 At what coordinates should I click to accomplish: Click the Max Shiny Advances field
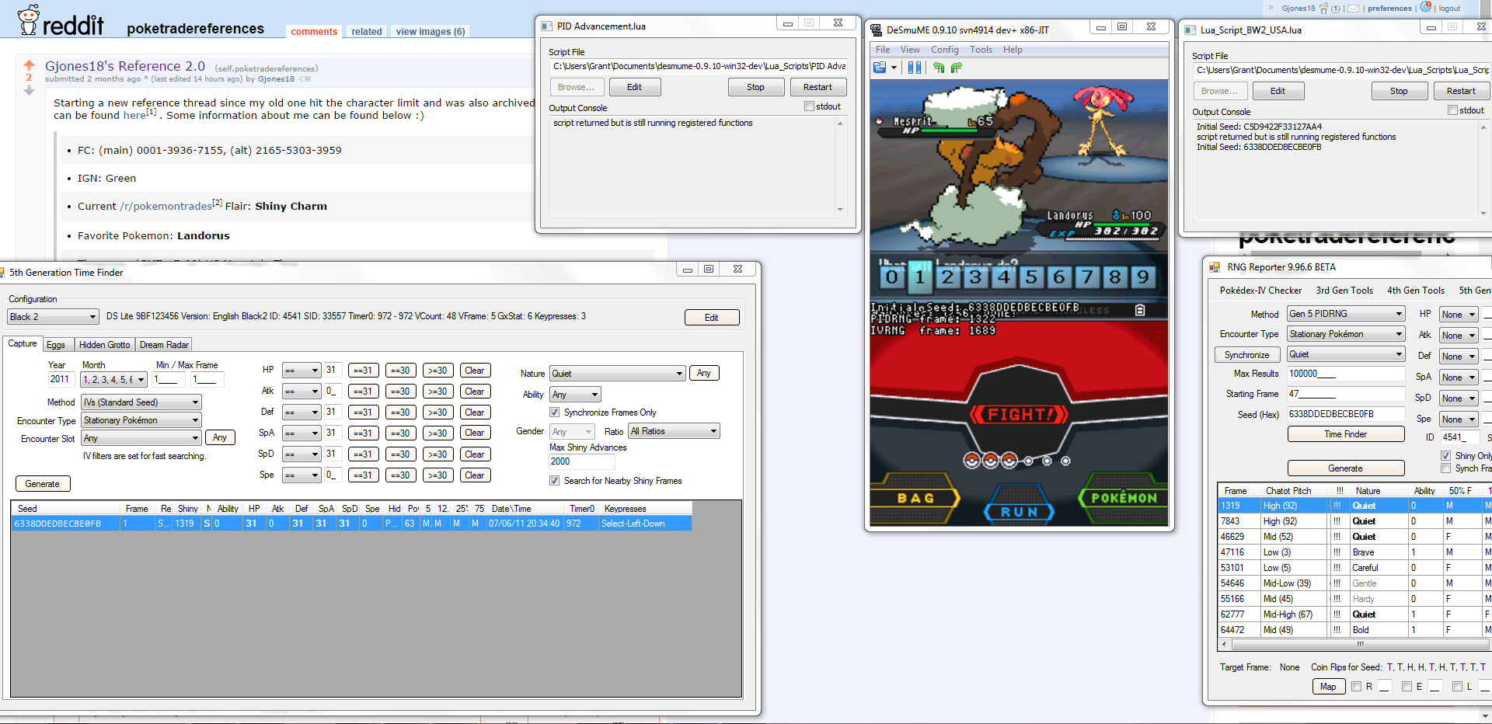click(x=581, y=461)
